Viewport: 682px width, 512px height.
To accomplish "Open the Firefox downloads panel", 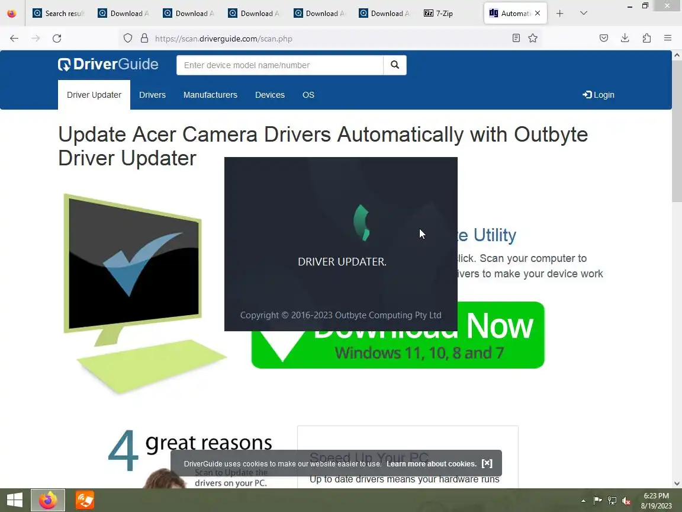I will click(625, 39).
